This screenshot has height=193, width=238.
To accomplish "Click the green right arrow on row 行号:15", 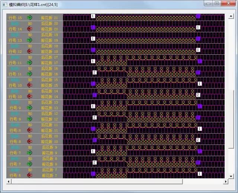I will point(30,18).
